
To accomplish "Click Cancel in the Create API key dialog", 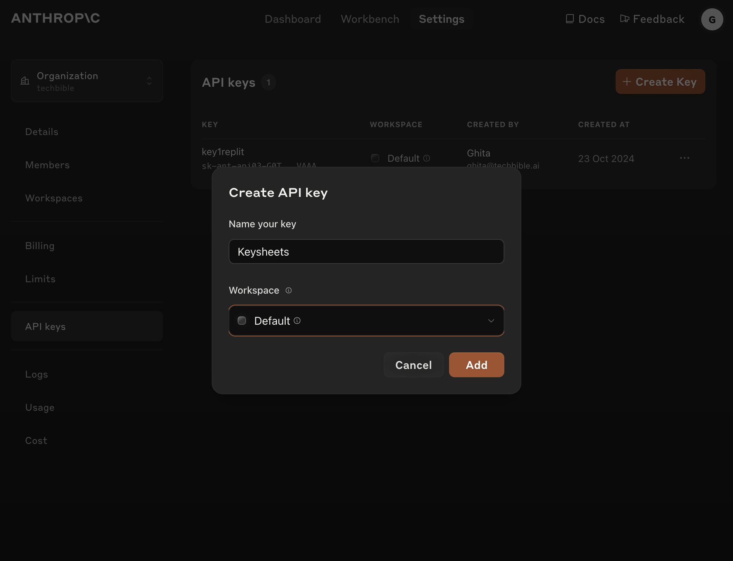I will tap(413, 365).
